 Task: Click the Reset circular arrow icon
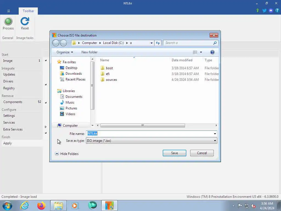coord(25,21)
